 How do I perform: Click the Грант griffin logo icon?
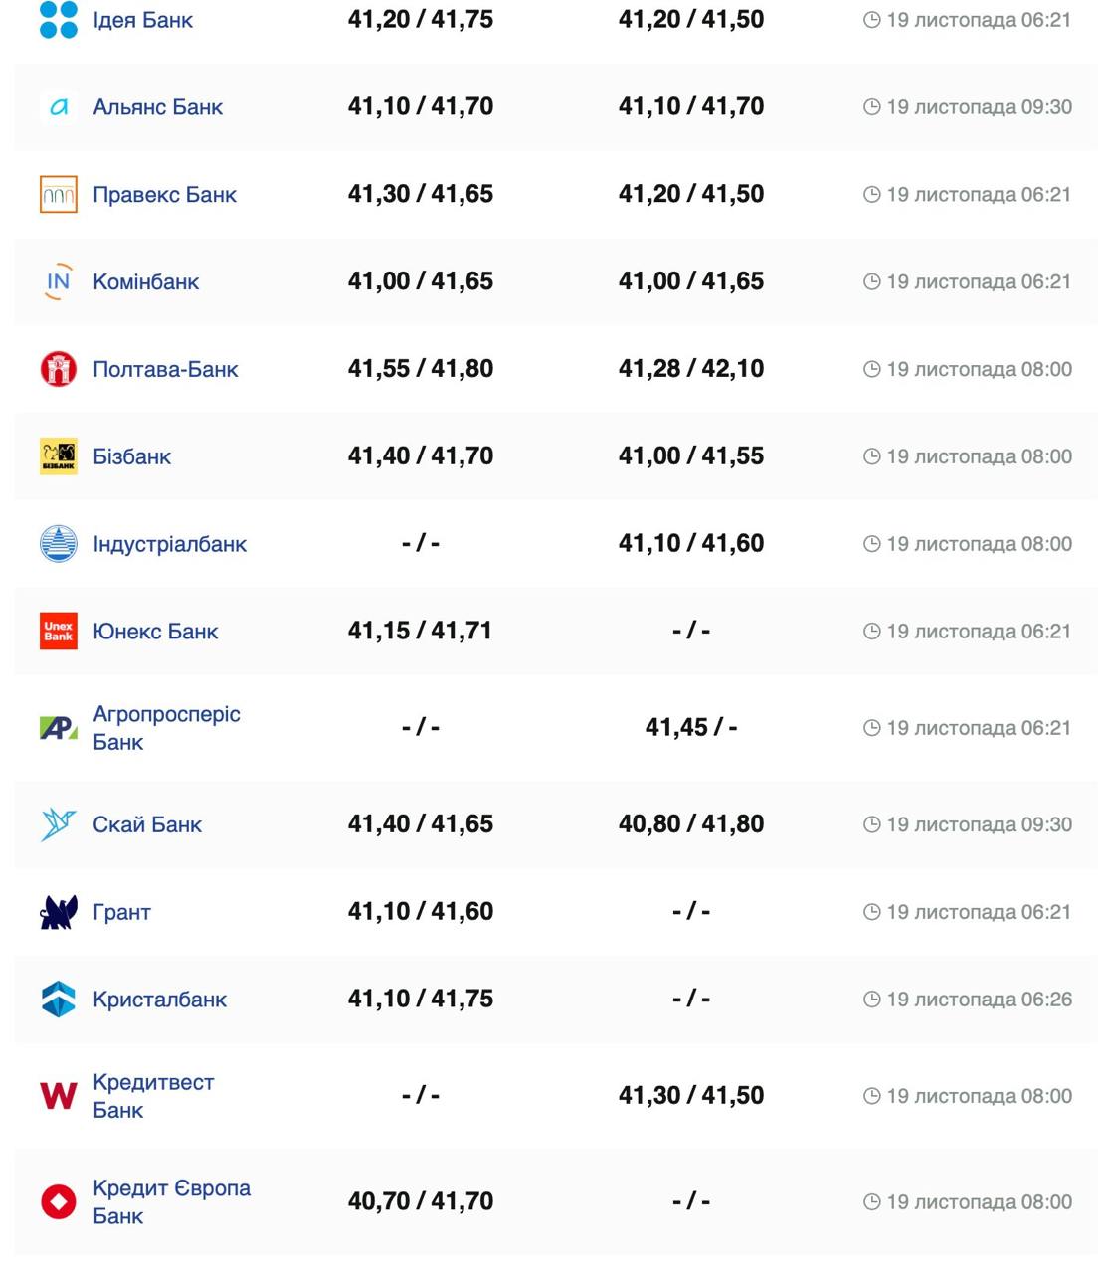pyautogui.click(x=59, y=912)
